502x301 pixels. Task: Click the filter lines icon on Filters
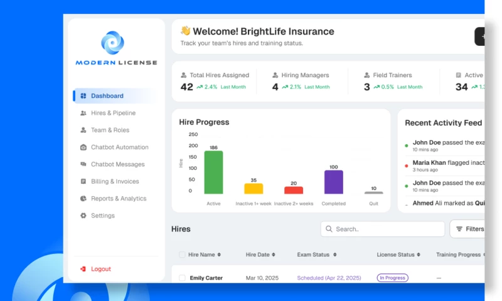point(459,229)
